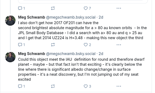Repost the dwarf planet definition post

(x=53, y=86)
